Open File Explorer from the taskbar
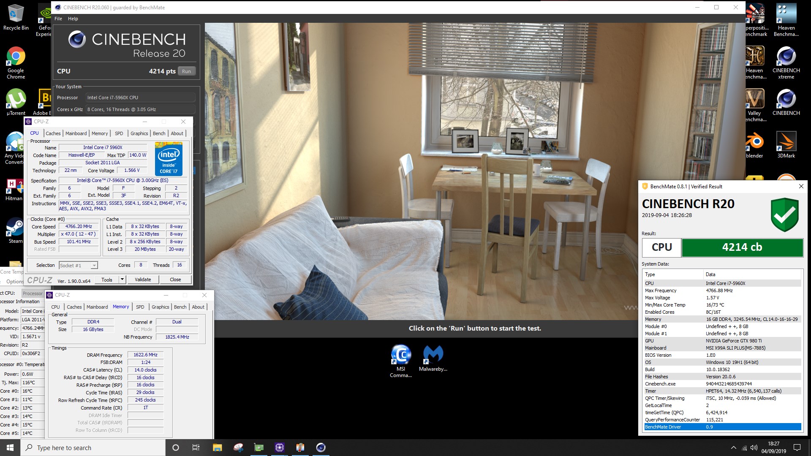 217,448
